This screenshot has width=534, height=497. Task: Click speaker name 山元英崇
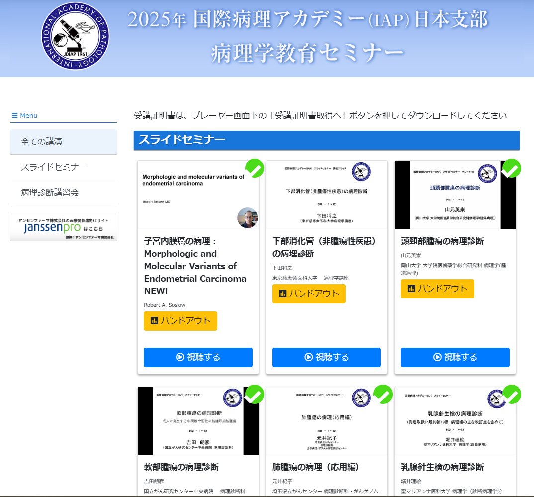(x=411, y=256)
